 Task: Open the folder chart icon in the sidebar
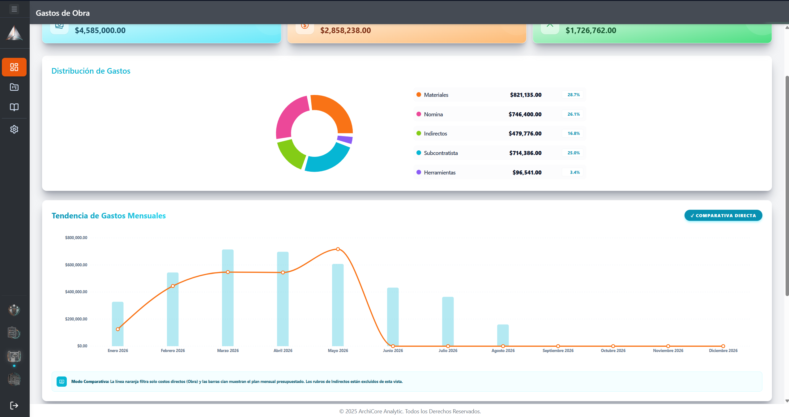(14, 87)
